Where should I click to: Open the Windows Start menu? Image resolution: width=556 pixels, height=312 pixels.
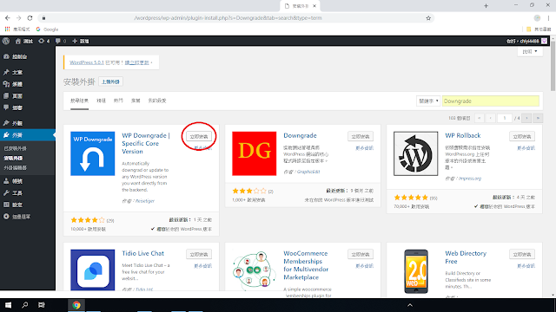point(8,305)
